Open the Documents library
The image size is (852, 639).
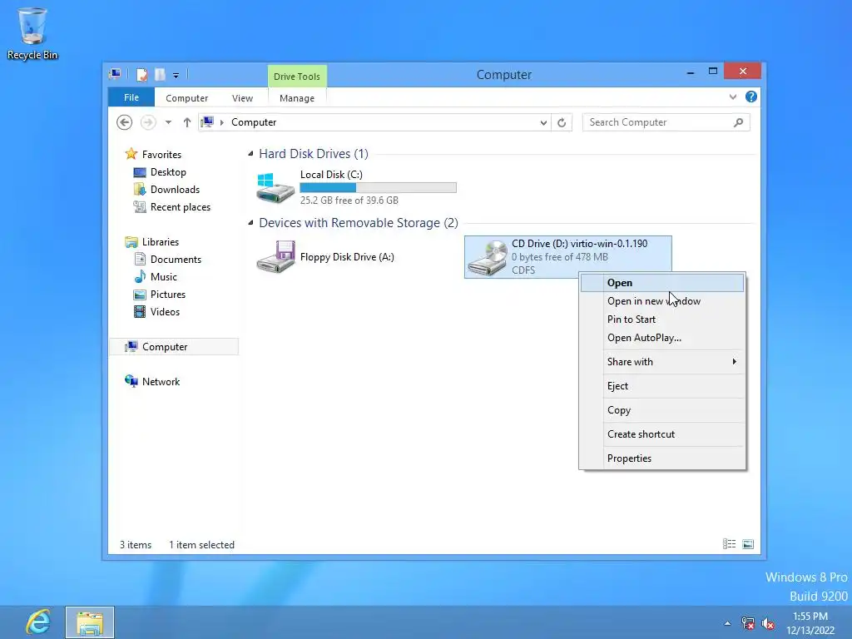(x=176, y=260)
